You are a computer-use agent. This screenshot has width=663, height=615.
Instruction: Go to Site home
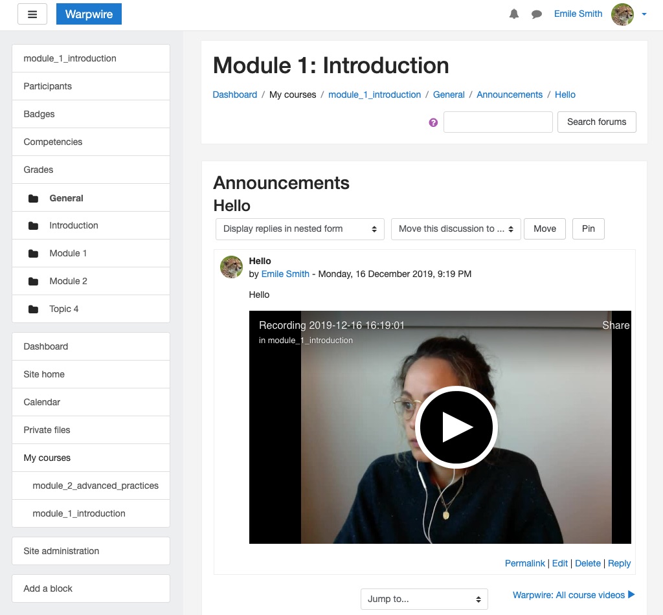point(91,374)
